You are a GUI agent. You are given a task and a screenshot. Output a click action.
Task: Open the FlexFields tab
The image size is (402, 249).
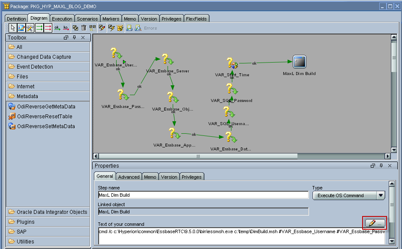click(196, 19)
